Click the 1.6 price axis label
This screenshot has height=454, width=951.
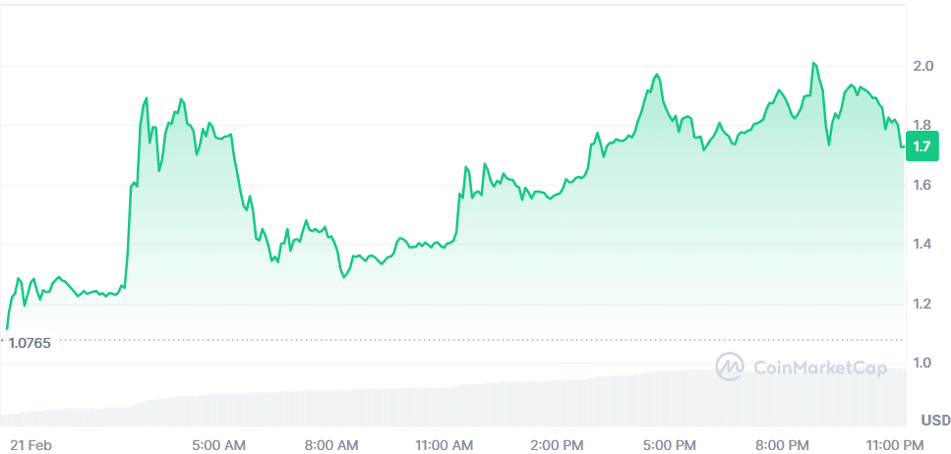[922, 185]
